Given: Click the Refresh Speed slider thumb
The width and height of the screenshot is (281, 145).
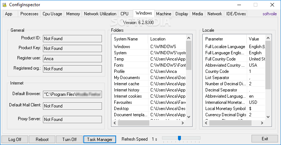Looking at the screenshot, I should click(x=179, y=138).
